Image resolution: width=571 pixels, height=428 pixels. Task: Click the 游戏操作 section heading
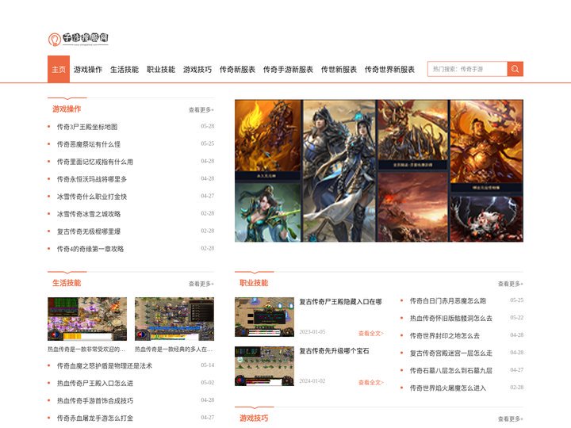coord(67,109)
